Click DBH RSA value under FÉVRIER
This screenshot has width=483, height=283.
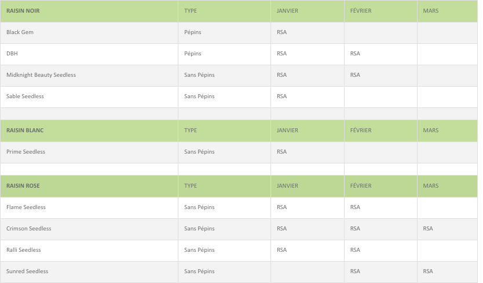(355, 54)
